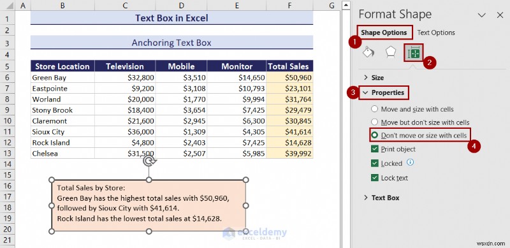Click the $36,000 television cell
This screenshot has width=510, height=248.
[125, 132]
